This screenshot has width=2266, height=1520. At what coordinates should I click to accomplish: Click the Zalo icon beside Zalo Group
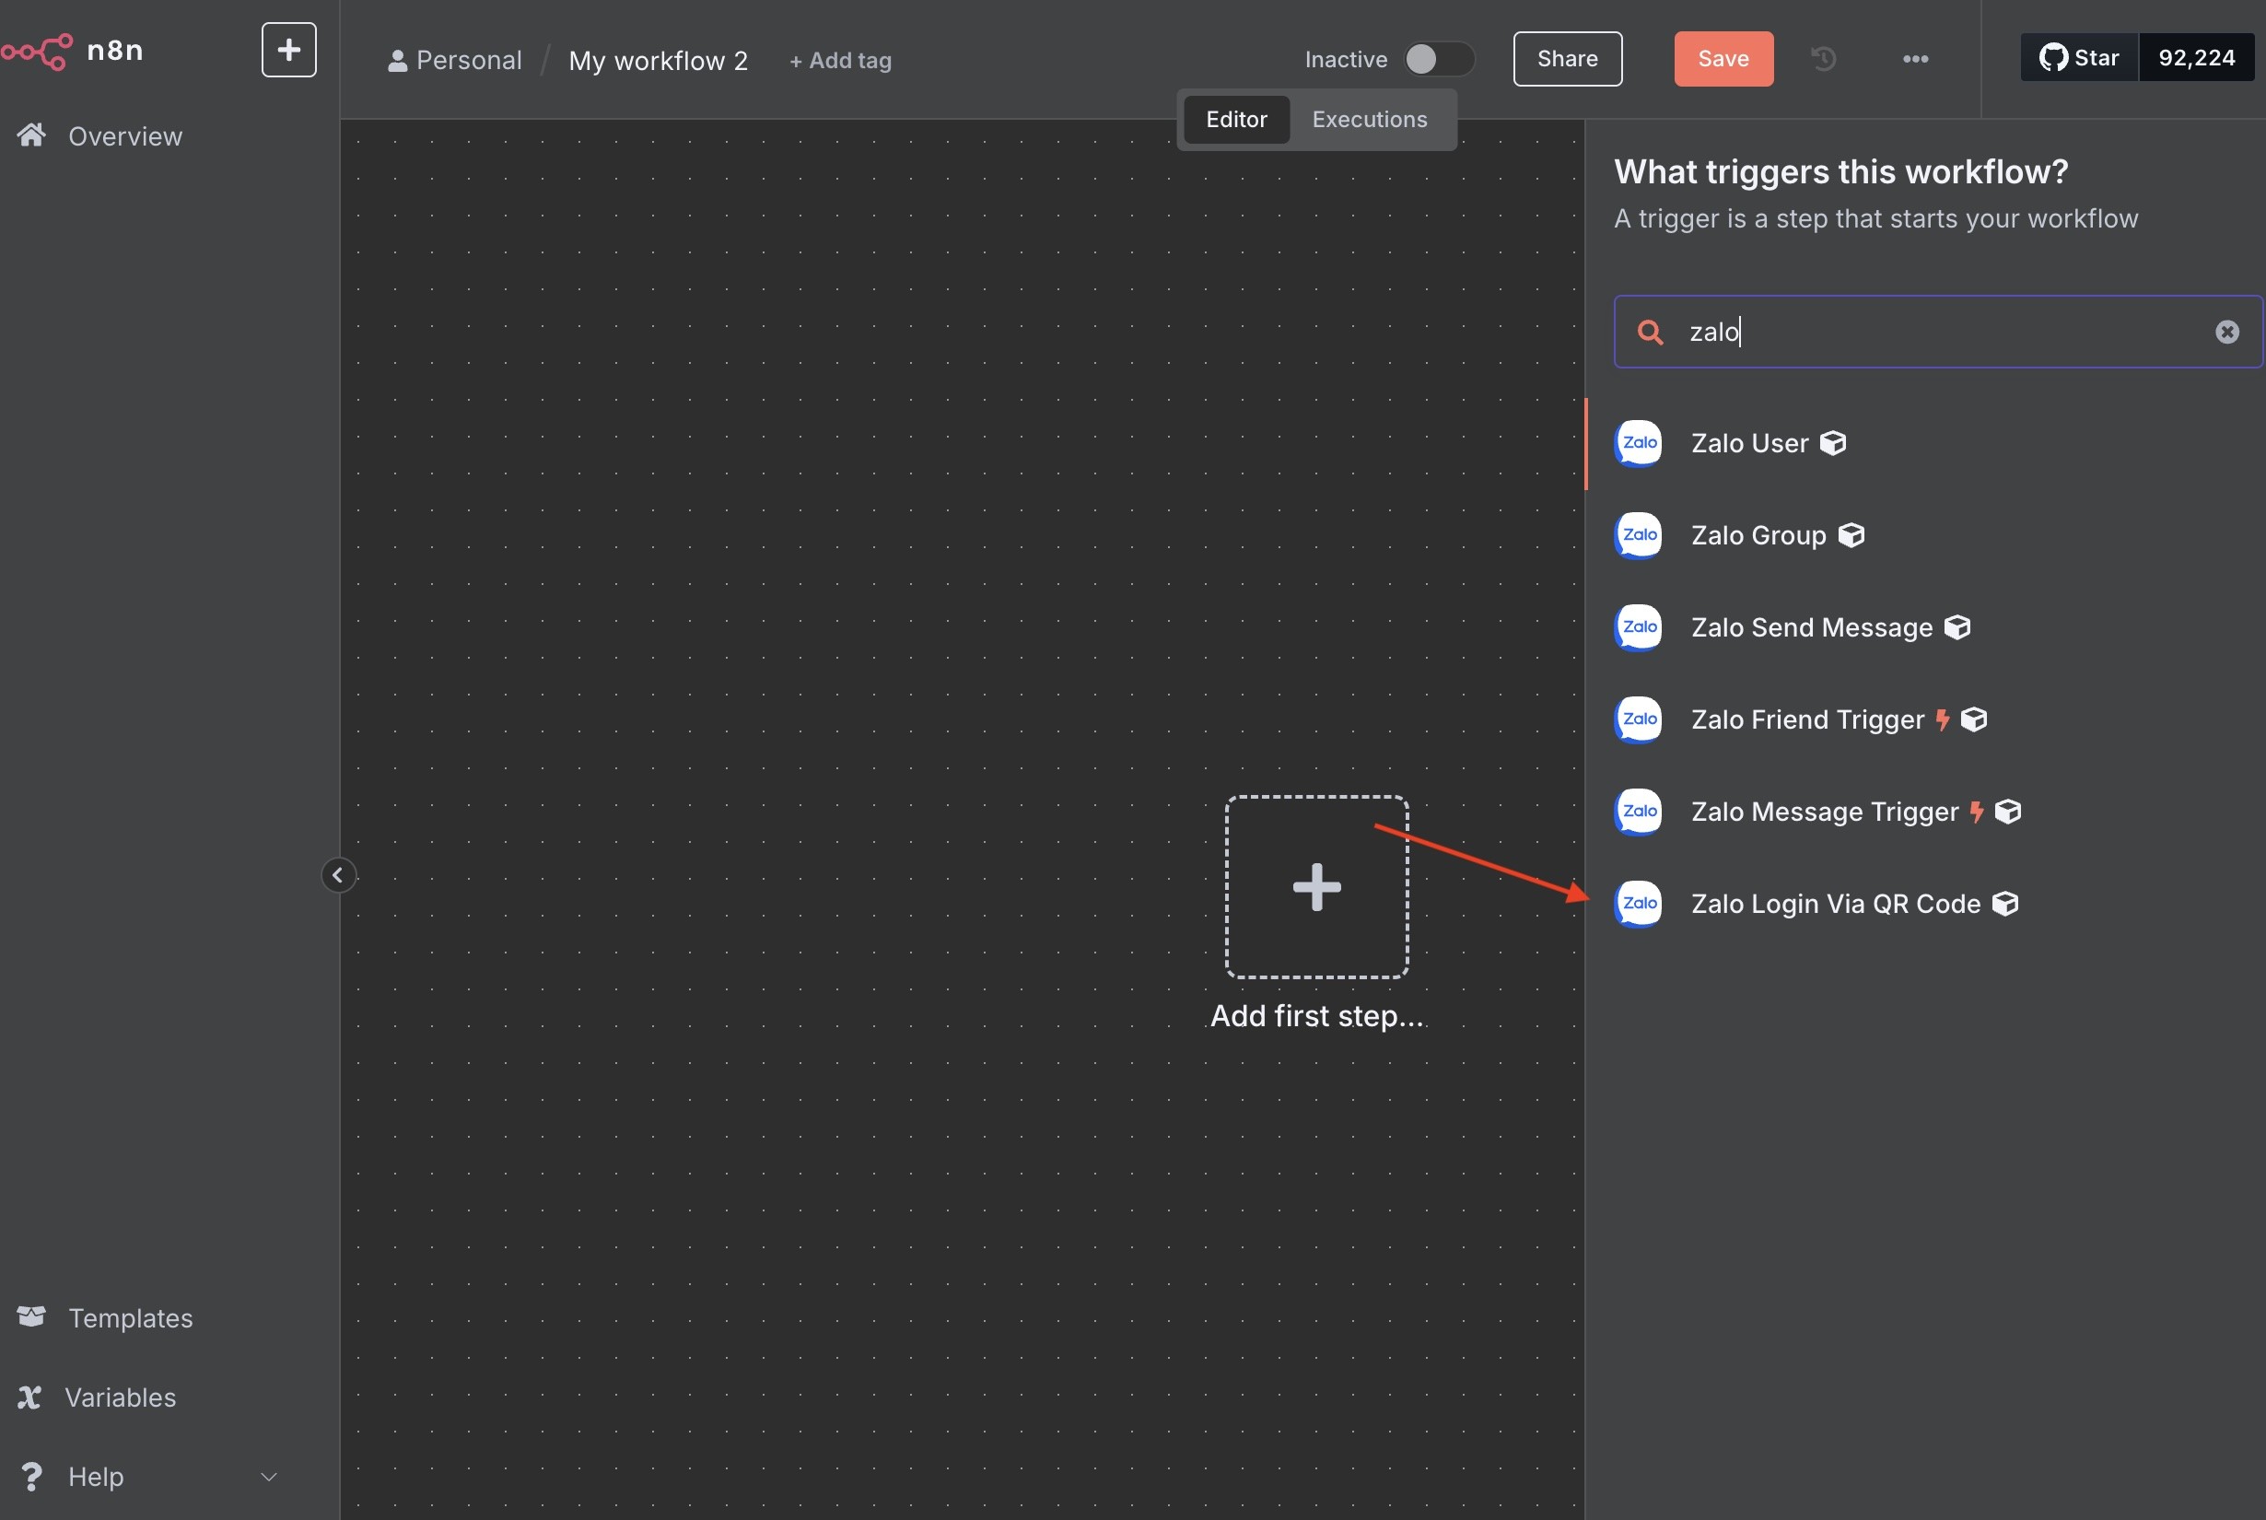pyautogui.click(x=1638, y=535)
